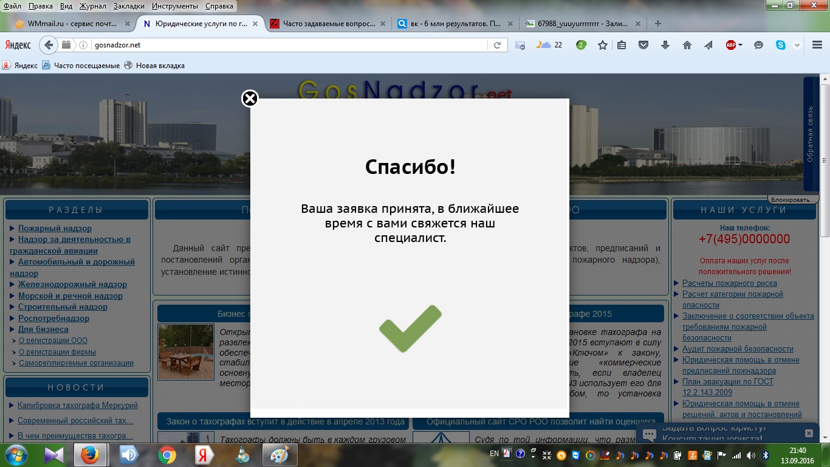Open Adblock Plus dropdown arrow
The image size is (830, 467).
pos(740,45)
